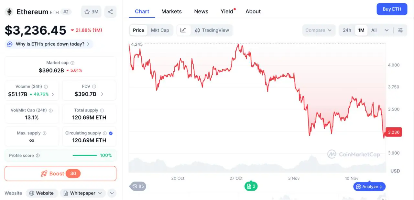Toggle chart to Mkt Cap view

[160, 30]
